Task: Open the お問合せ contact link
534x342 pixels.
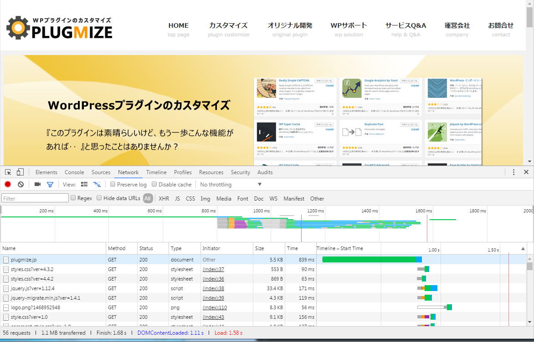Action: [x=501, y=29]
